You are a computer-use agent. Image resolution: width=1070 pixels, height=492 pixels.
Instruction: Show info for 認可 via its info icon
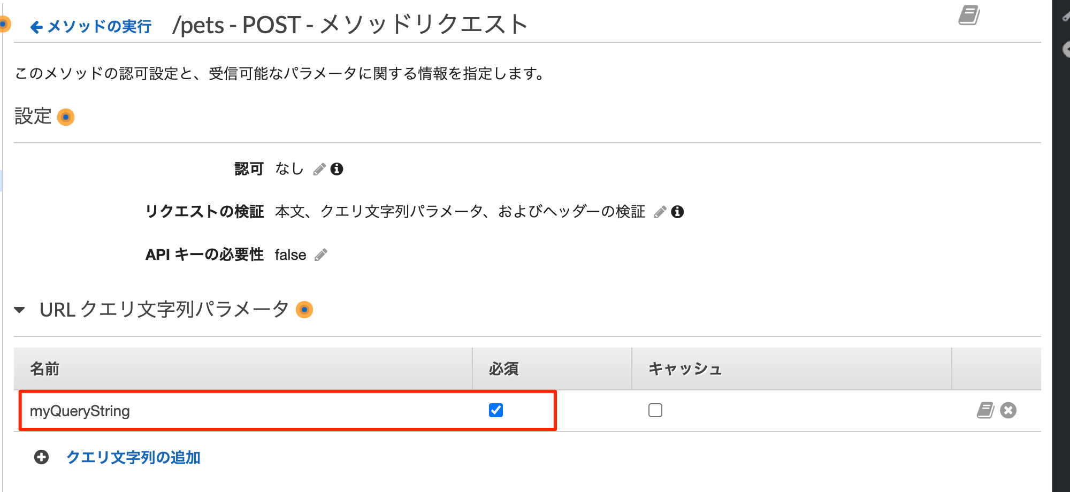pos(337,169)
